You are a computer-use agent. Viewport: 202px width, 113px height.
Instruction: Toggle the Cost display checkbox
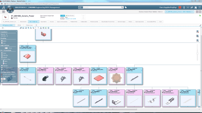[2, 43]
